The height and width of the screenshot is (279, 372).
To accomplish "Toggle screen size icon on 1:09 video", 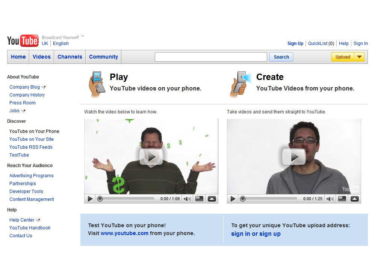I will (199, 199).
